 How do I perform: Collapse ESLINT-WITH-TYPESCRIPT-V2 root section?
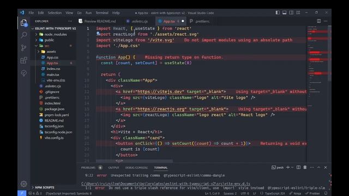point(33,29)
